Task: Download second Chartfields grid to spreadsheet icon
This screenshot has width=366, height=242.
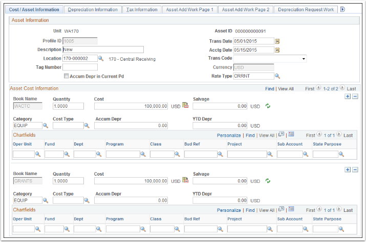Action: [291, 209]
